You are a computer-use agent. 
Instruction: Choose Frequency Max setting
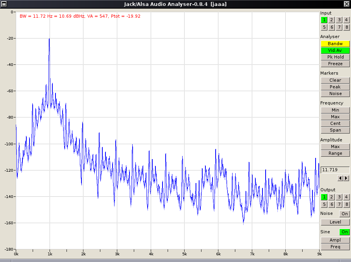335,117
